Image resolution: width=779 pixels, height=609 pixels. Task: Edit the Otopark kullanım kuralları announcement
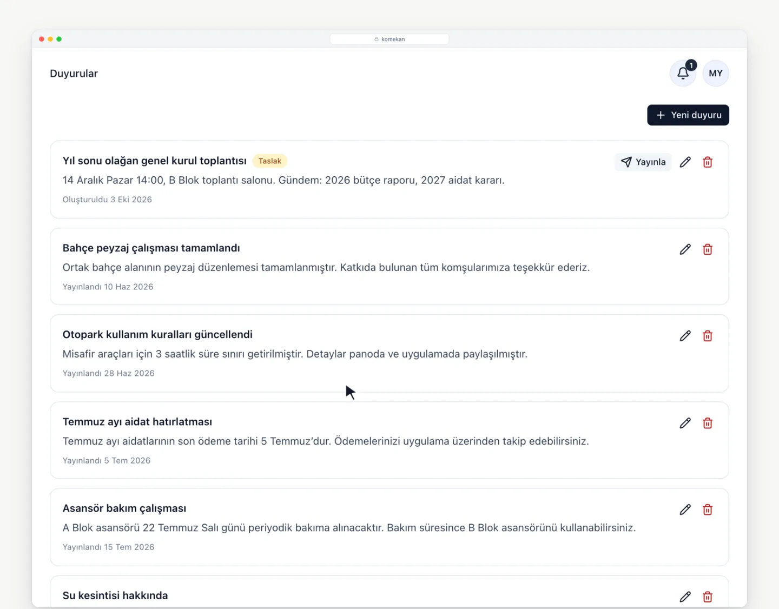pos(685,336)
